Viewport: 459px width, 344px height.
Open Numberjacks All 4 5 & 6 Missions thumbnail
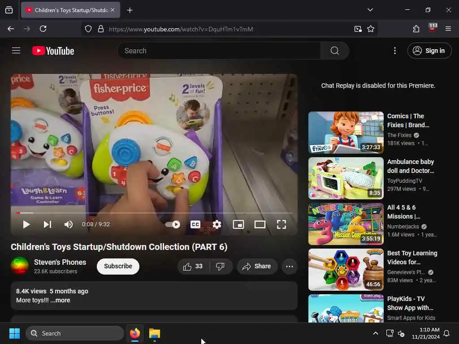point(346,224)
